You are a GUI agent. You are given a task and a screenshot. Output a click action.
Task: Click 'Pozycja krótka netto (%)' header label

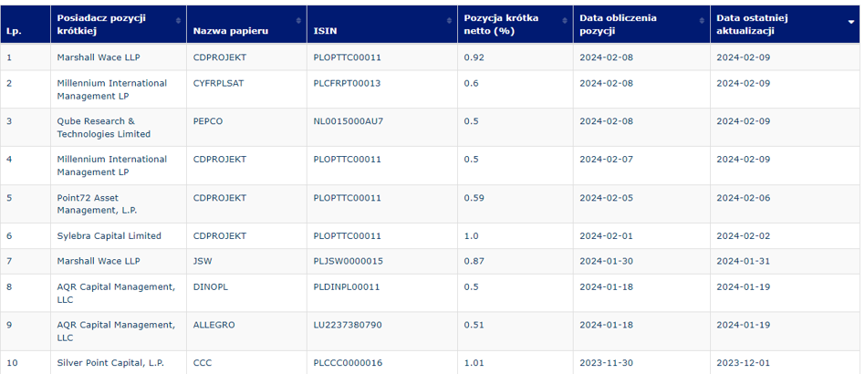pyautogui.click(x=502, y=25)
